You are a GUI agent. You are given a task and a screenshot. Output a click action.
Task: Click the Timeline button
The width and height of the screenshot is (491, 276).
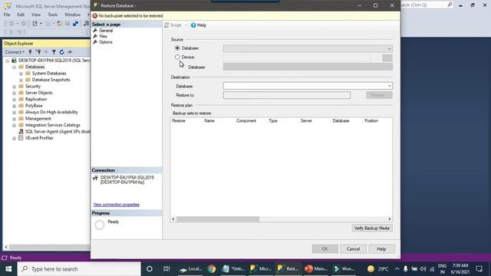pyautogui.click(x=379, y=95)
